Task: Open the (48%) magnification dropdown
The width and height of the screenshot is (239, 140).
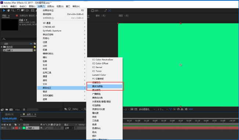Action: point(77,109)
